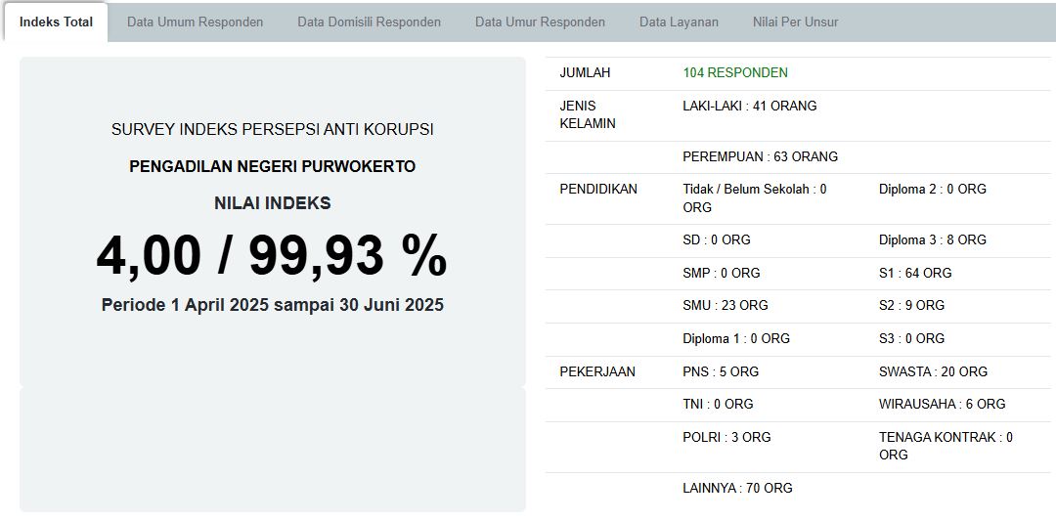Select the S1 : 64 ORG entry
Screen dimensions: 1056x521
coord(914,273)
